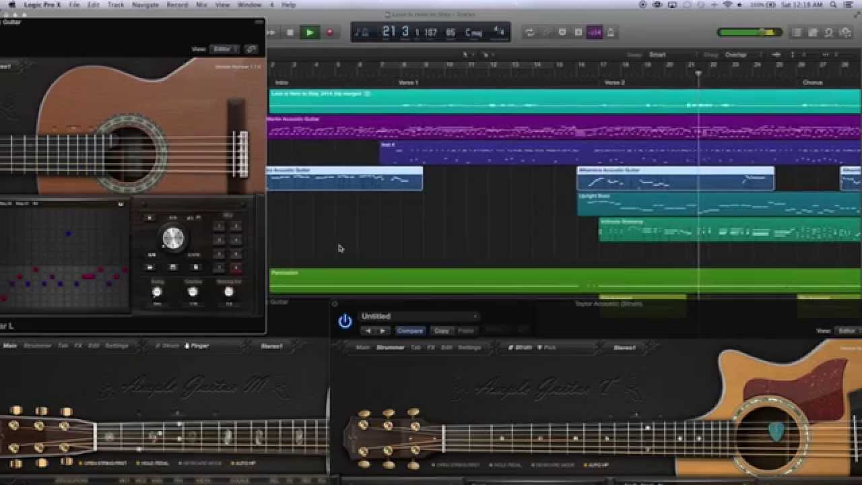Image resolution: width=862 pixels, height=485 pixels.
Task: Click the red Record button in transport
Action: pyautogui.click(x=329, y=32)
